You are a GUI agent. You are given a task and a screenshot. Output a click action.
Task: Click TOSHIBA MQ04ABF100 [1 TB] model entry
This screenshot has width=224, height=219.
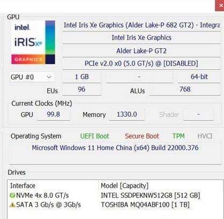click(x=145, y=205)
